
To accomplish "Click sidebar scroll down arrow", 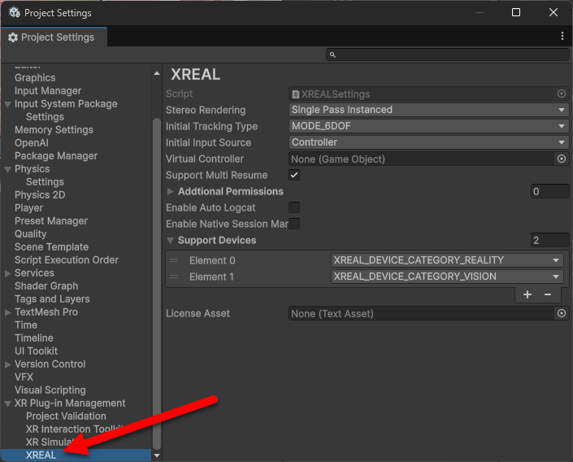I will coord(157,455).
